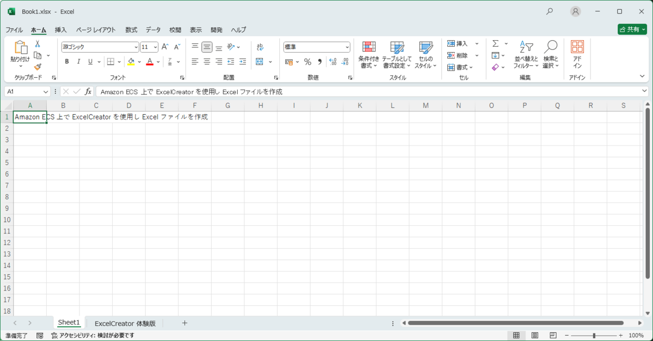Image resolution: width=653 pixels, height=341 pixels.
Task: Select column G header
Action: pyautogui.click(x=227, y=105)
